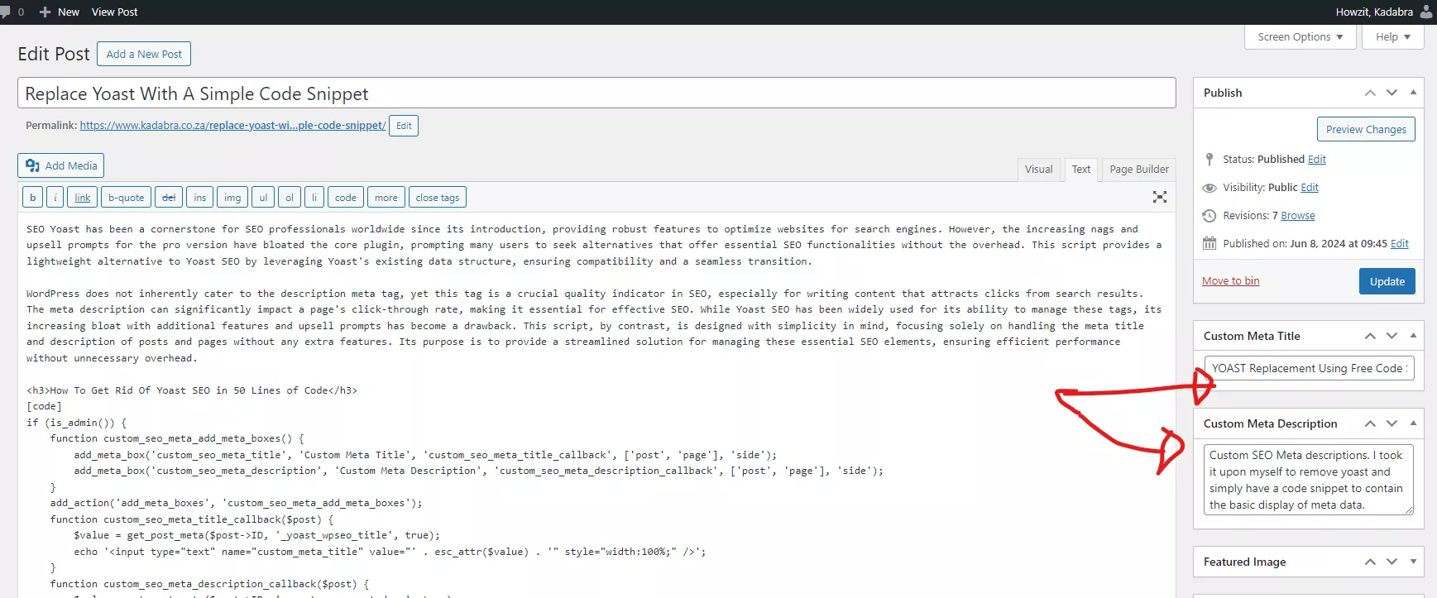Browse the post revisions
The image size is (1437, 598).
tap(1298, 216)
